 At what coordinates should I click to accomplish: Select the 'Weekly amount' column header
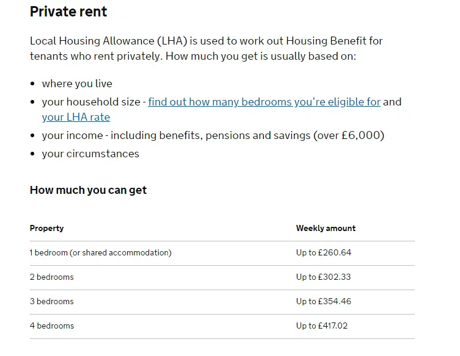click(326, 228)
